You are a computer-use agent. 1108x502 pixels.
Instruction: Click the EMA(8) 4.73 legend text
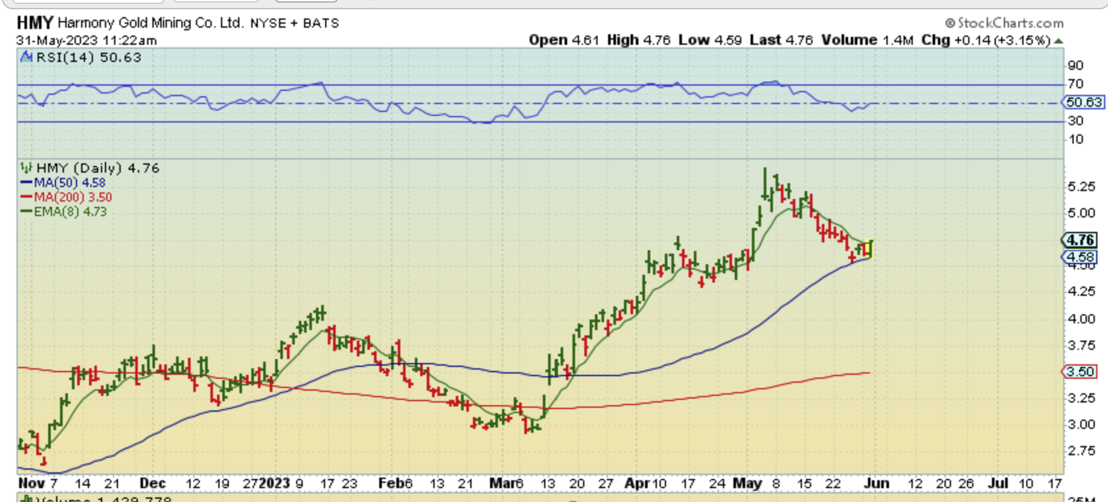tap(71, 211)
